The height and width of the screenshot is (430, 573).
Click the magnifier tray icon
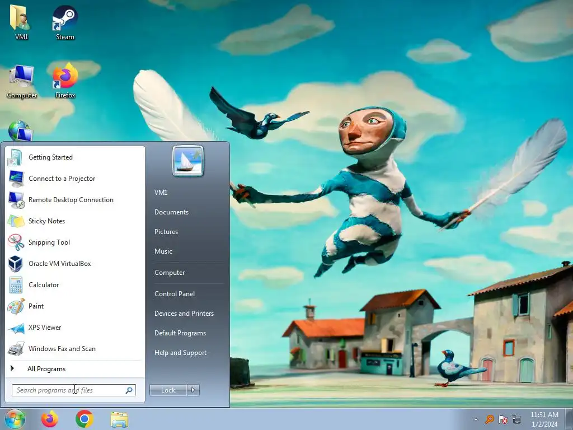(489, 419)
